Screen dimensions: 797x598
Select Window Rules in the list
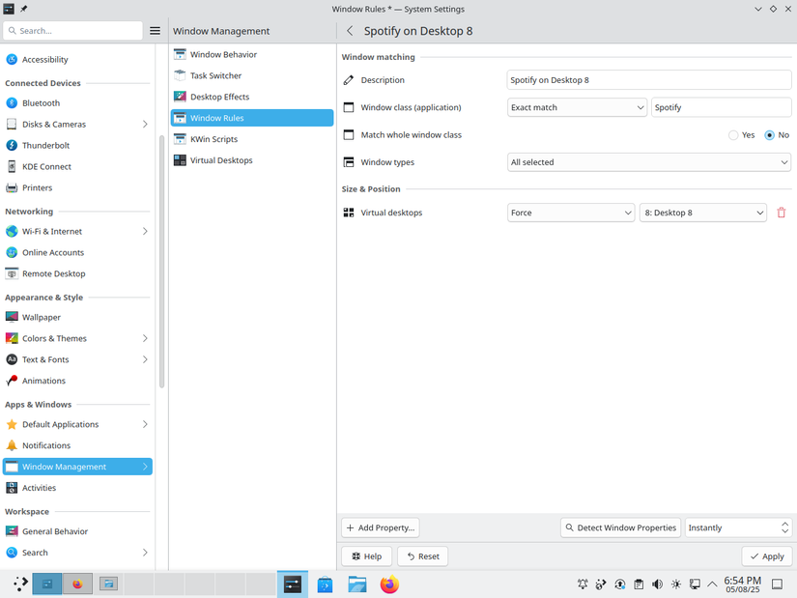coord(214,117)
